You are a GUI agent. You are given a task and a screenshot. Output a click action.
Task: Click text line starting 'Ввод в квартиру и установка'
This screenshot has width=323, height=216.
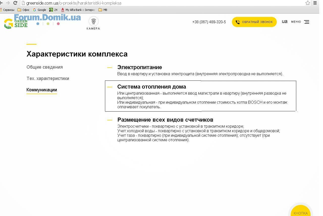[200, 74]
